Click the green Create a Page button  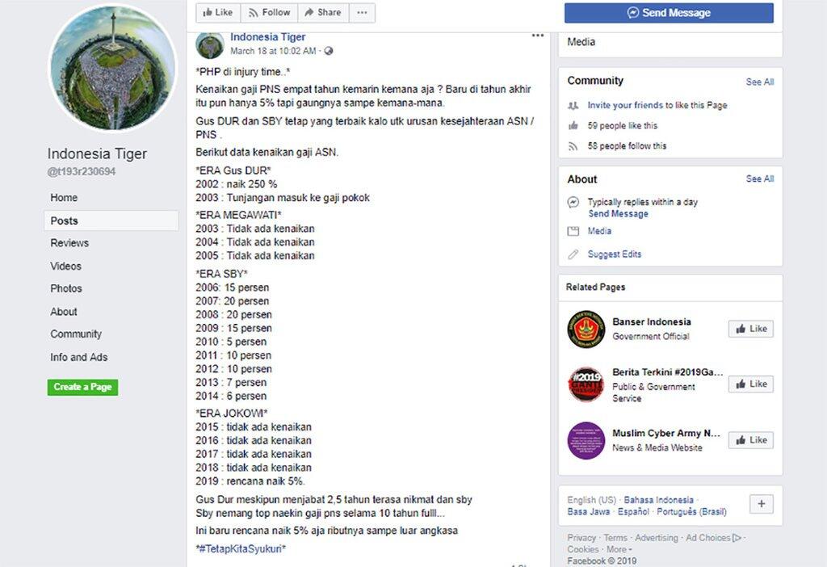[x=82, y=387]
